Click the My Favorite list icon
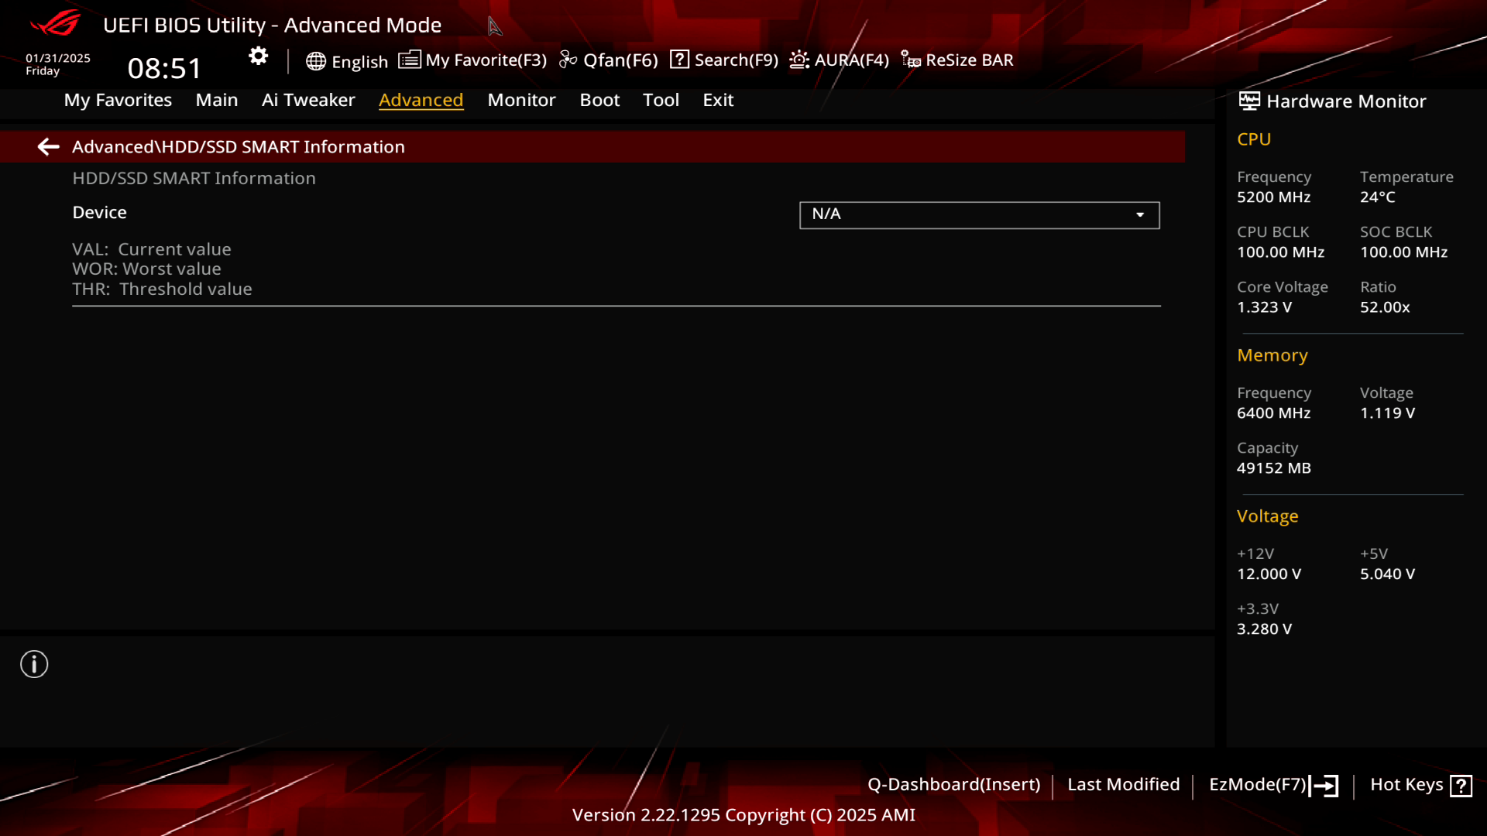 (x=409, y=60)
